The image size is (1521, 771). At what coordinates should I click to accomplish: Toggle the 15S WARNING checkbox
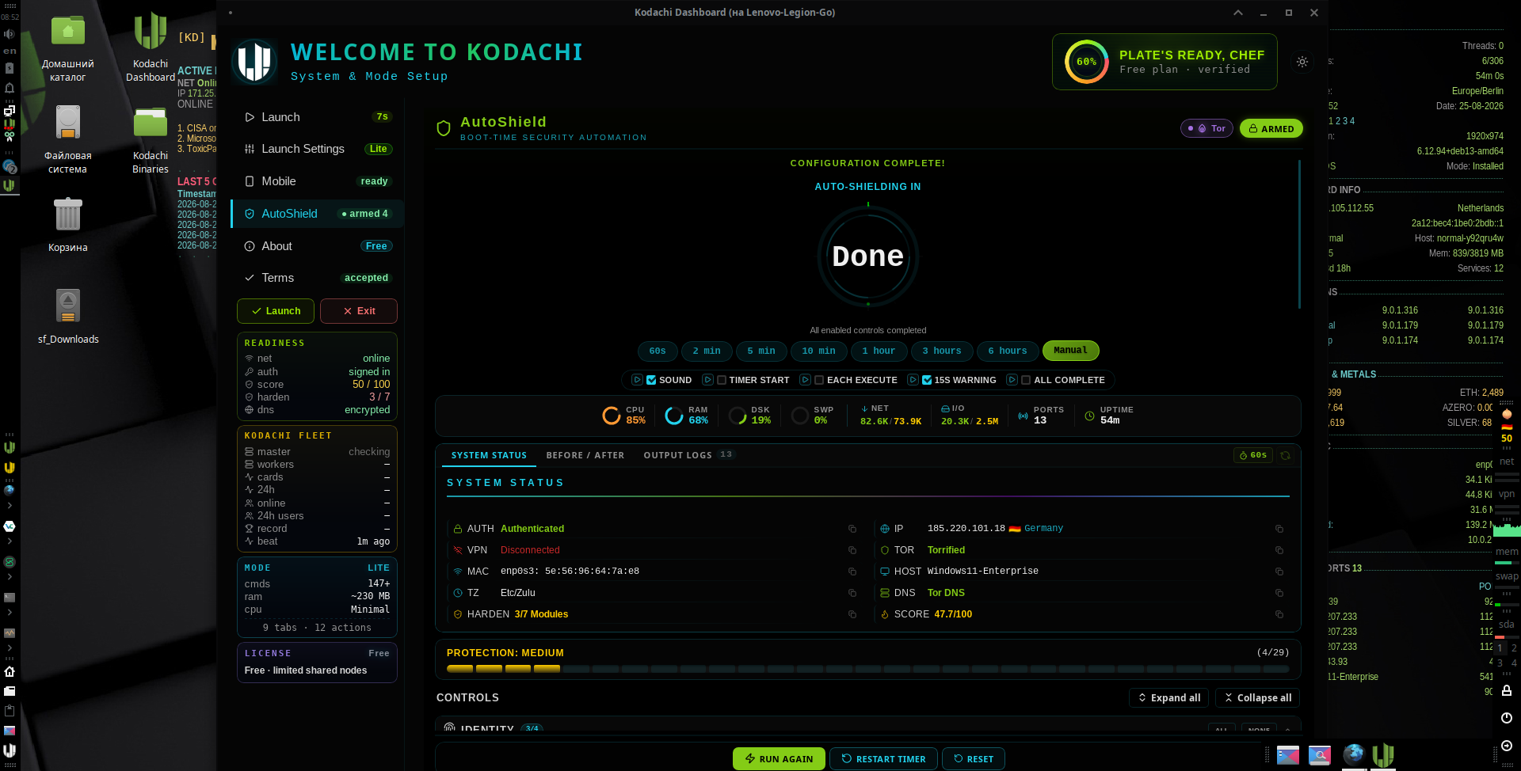pyautogui.click(x=927, y=380)
